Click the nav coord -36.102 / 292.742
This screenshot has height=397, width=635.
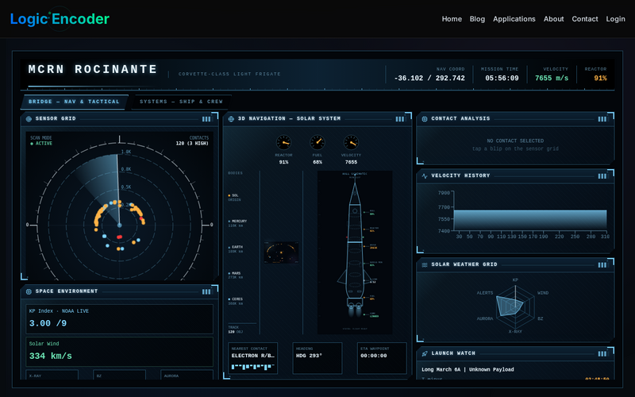pos(429,78)
